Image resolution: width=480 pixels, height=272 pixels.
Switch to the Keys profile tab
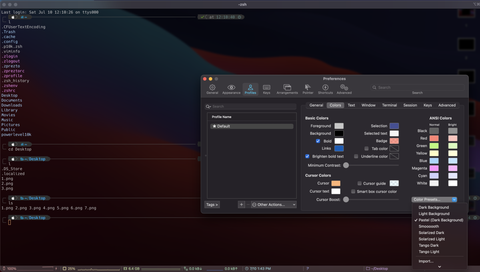point(428,105)
